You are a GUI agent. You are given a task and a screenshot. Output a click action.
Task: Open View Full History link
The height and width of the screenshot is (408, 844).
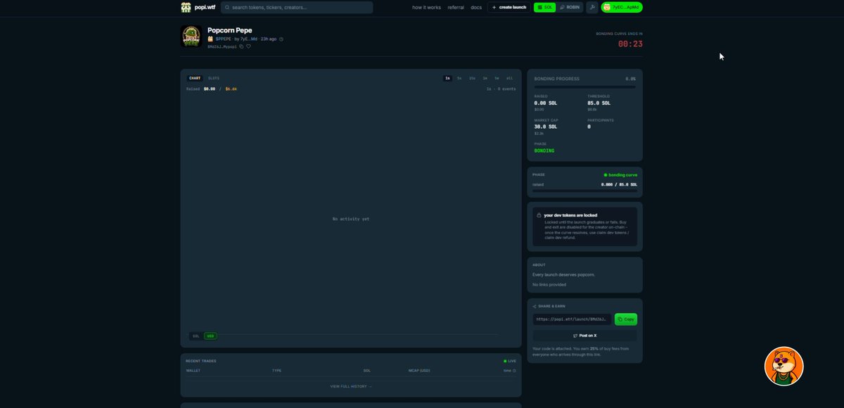[x=351, y=386]
